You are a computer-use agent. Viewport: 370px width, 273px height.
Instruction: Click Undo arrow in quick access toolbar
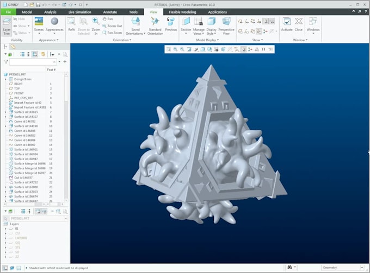click(45, 5)
